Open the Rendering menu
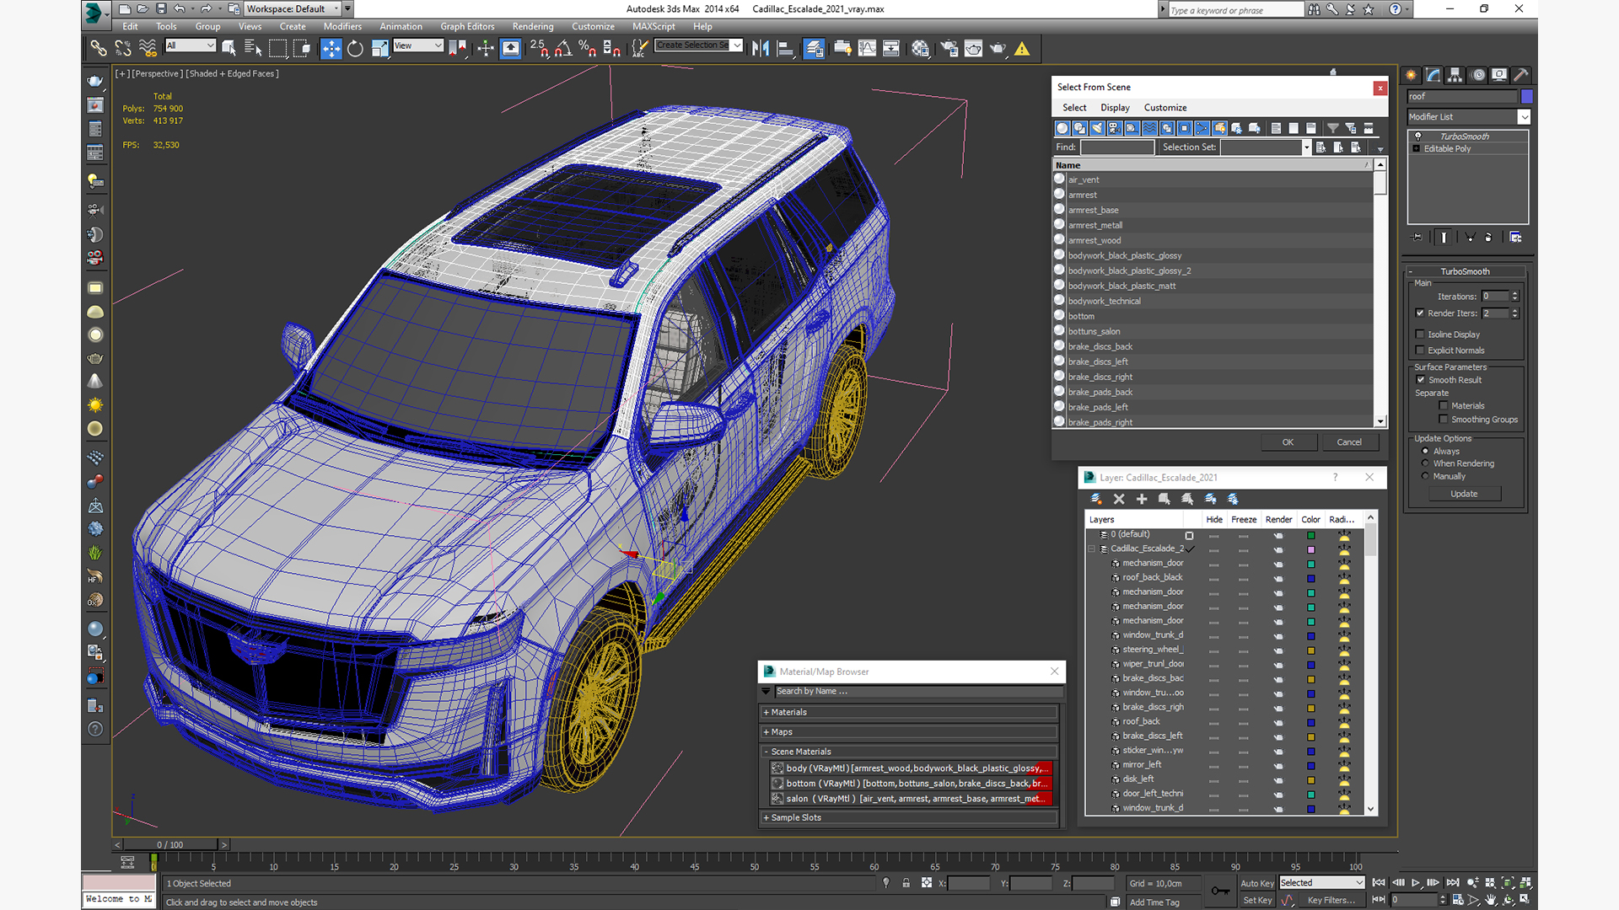 [x=533, y=27]
